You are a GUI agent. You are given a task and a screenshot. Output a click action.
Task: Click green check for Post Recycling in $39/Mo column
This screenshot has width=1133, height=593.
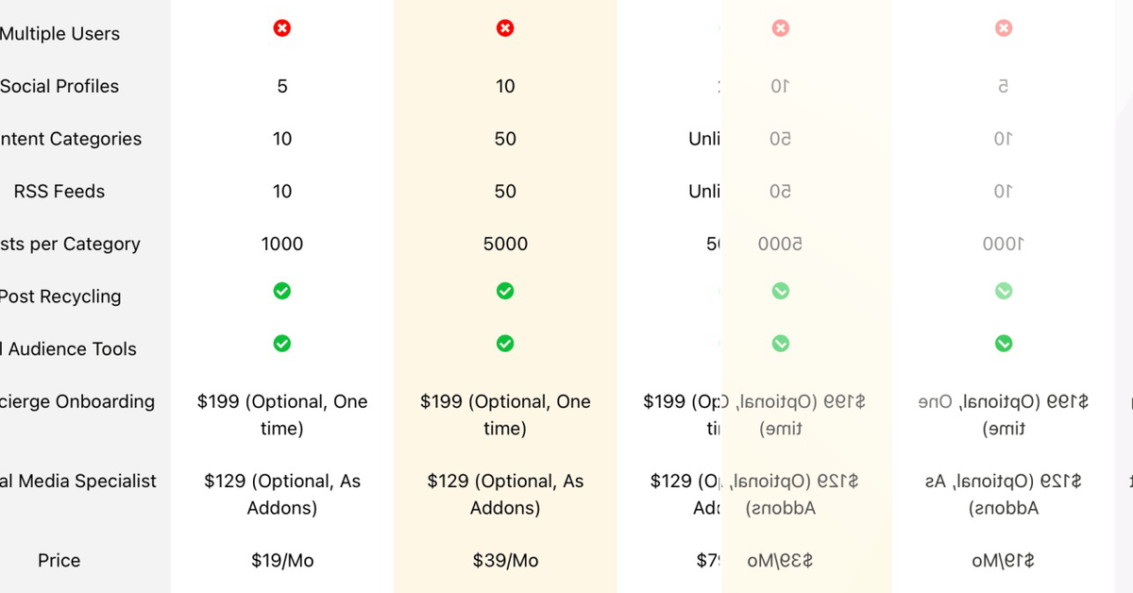click(x=505, y=291)
